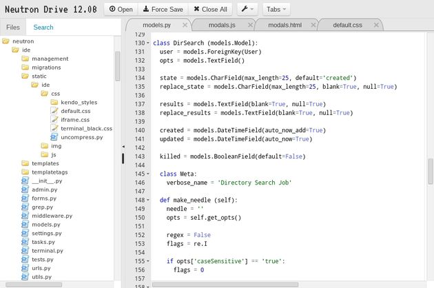Collapse the top-level ide folder icon
This screenshot has height=288, width=434.
coord(15,50)
